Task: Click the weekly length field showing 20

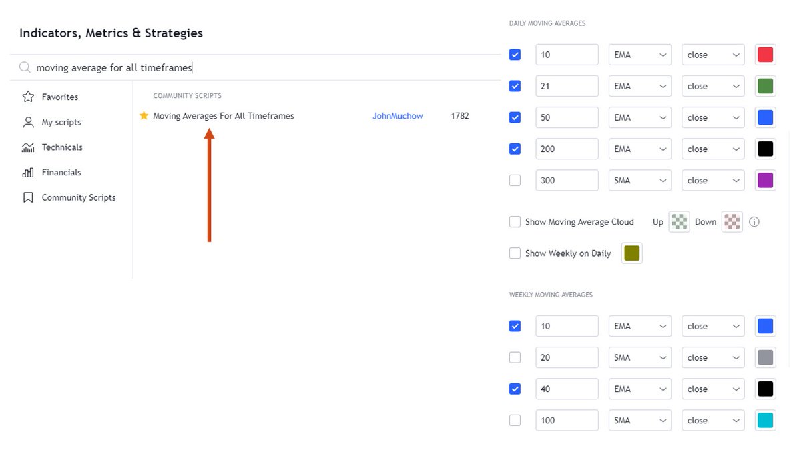Action: point(567,357)
